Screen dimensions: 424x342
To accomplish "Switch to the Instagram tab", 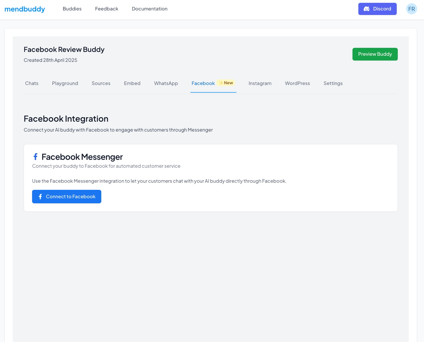I will click(260, 83).
